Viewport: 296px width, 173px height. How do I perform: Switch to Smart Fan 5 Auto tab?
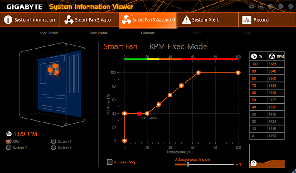point(87,20)
